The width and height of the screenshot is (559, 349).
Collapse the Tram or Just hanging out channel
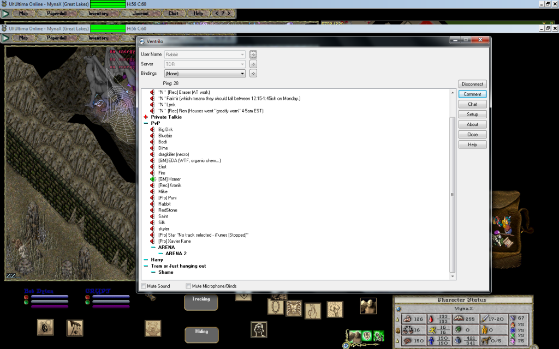pos(146,266)
